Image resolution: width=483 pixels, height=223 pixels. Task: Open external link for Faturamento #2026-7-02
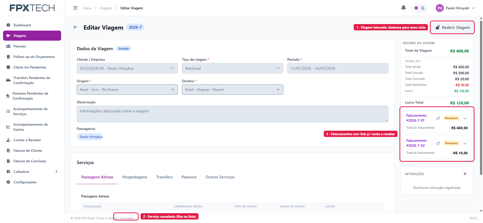click(x=438, y=143)
